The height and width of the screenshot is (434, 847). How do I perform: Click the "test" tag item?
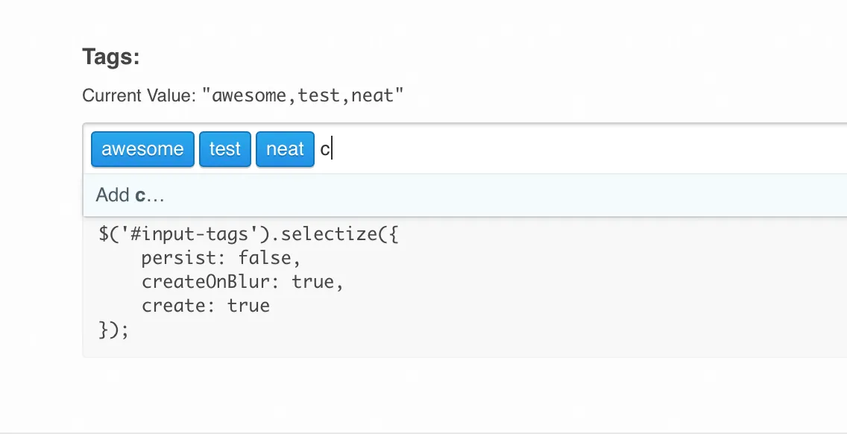click(x=224, y=149)
